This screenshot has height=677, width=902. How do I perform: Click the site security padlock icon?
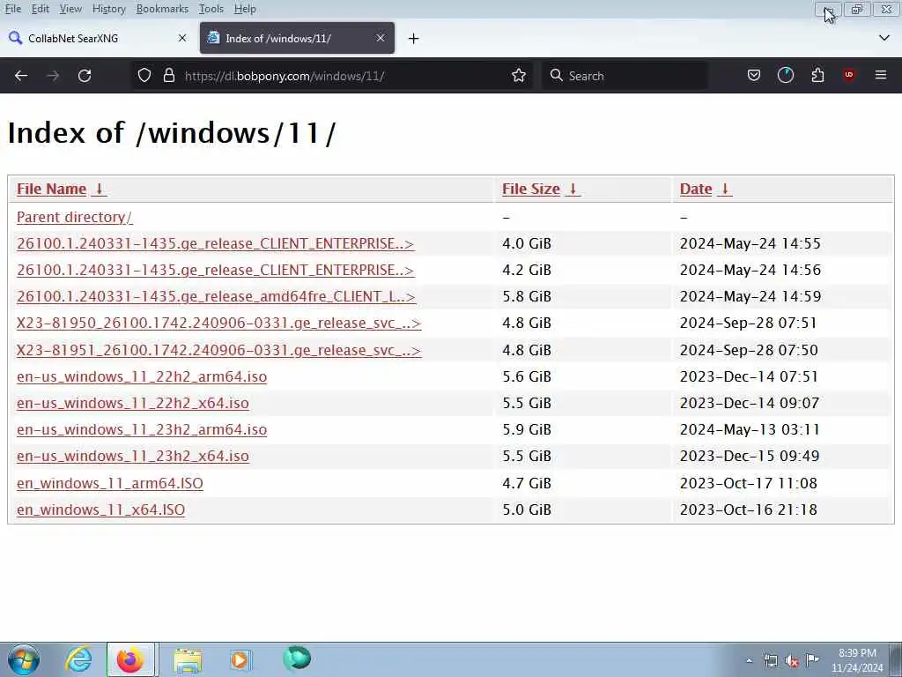[168, 76]
